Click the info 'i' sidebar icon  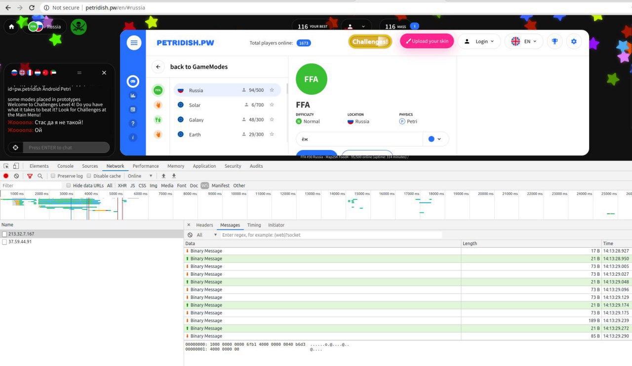pyautogui.click(x=133, y=137)
